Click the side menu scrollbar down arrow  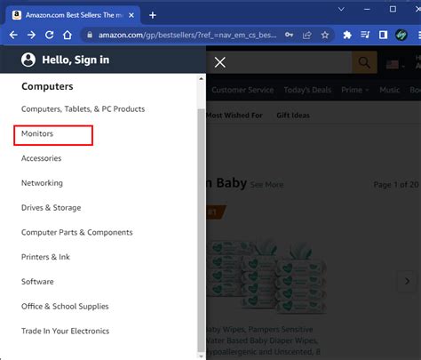tap(202, 356)
